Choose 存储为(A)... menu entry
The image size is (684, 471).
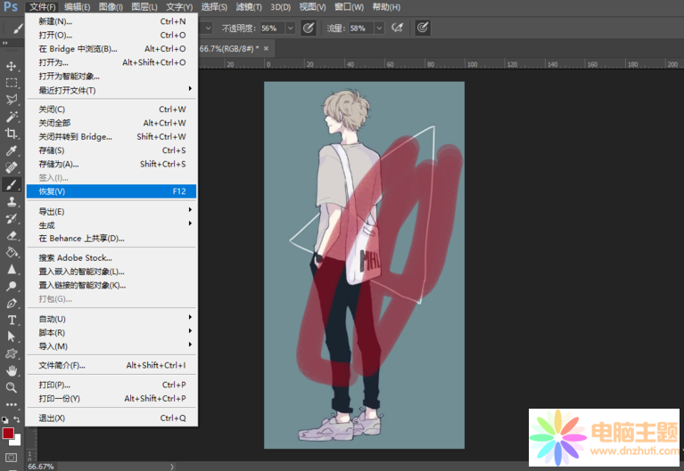[59, 164]
